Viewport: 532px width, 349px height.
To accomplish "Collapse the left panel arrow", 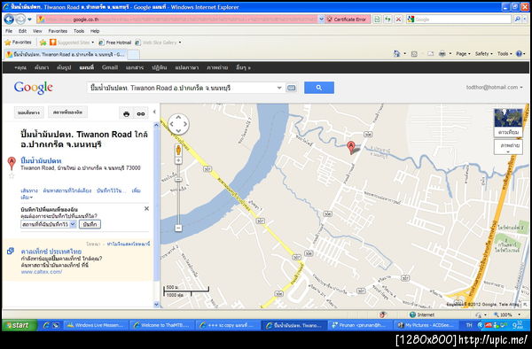I will pos(154,112).
